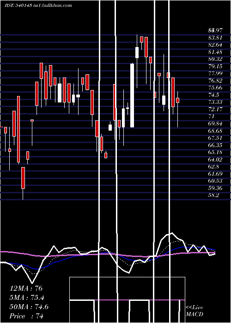Click the 68.68 axis value

[215, 131]
